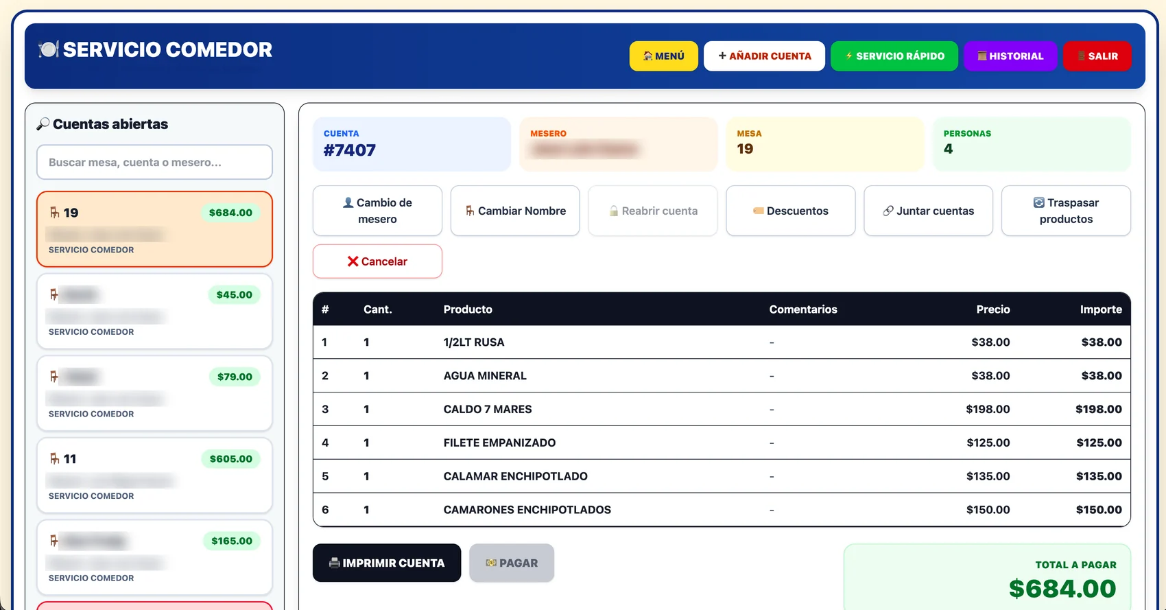1166x610 pixels.
Task: Add a new account with AÑADIR CUENTA
Action: click(764, 56)
